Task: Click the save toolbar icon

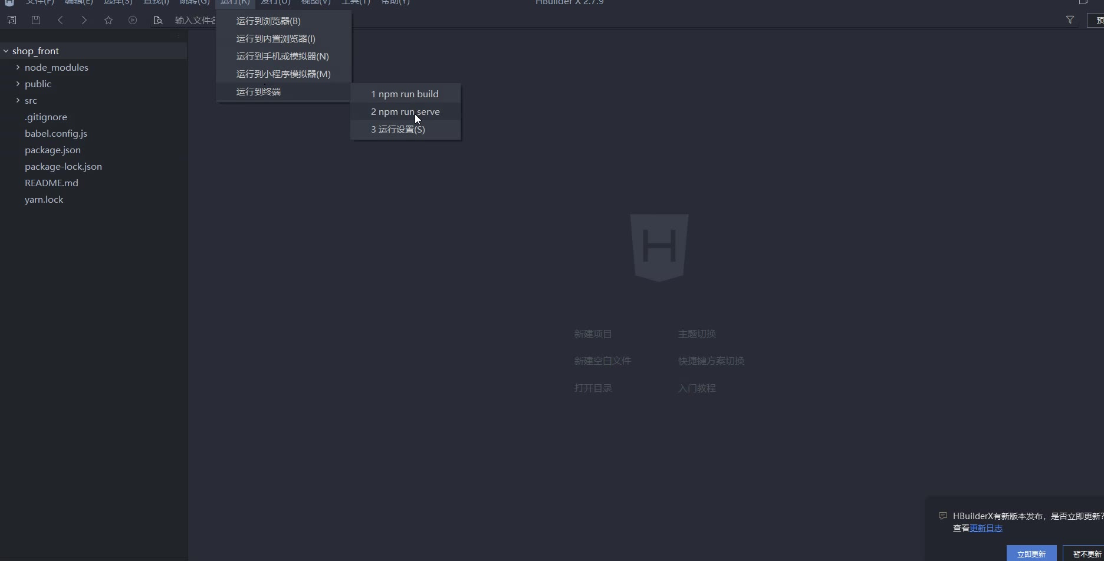Action: pos(36,20)
